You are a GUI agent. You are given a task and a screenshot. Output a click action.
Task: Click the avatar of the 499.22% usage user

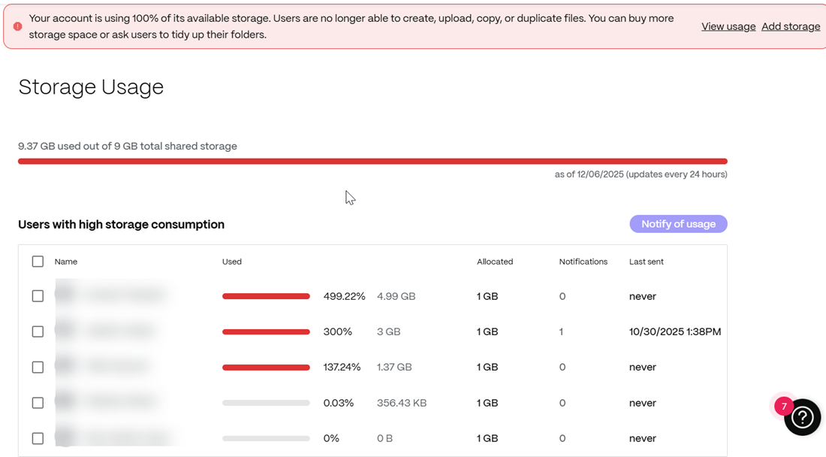65,295
